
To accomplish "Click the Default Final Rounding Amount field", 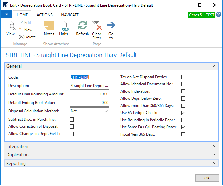I will coord(89,94).
